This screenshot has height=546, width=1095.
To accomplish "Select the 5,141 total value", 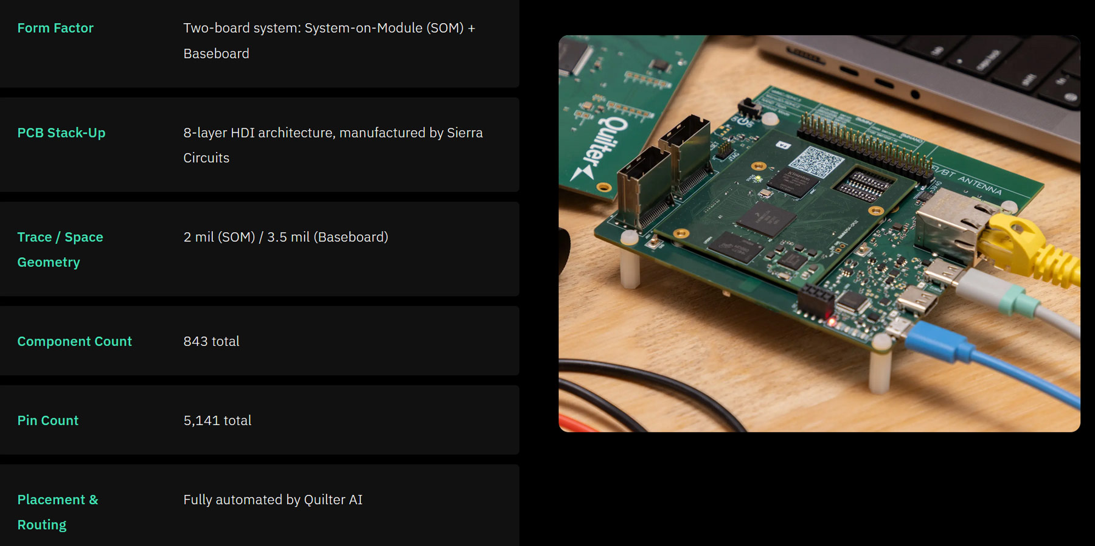I will coord(217,420).
